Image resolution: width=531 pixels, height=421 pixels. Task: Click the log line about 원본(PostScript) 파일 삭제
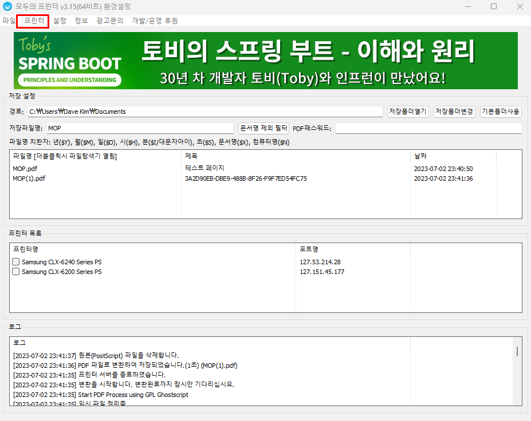pyautogui.click(x=96, y=355)
